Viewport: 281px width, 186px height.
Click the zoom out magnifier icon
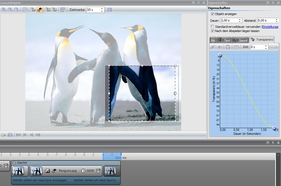pos(10,10)
